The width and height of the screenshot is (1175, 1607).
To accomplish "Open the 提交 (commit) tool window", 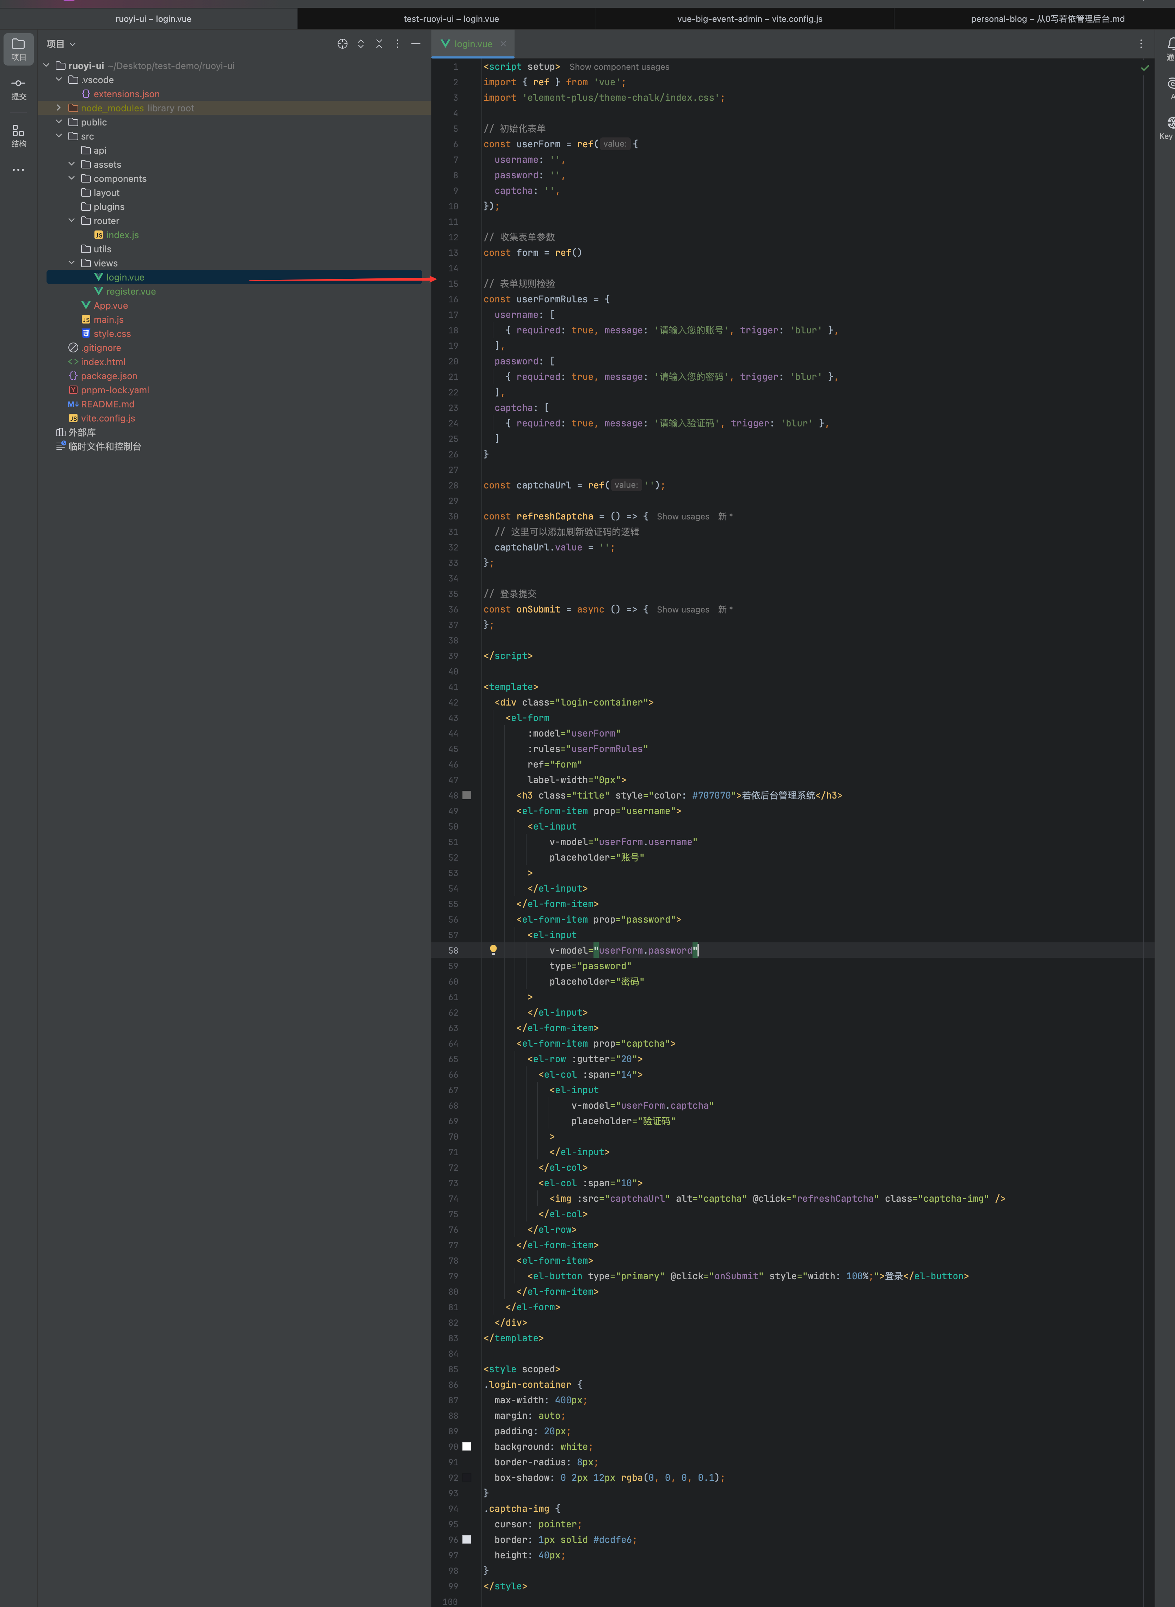I will tap(18, 89).
